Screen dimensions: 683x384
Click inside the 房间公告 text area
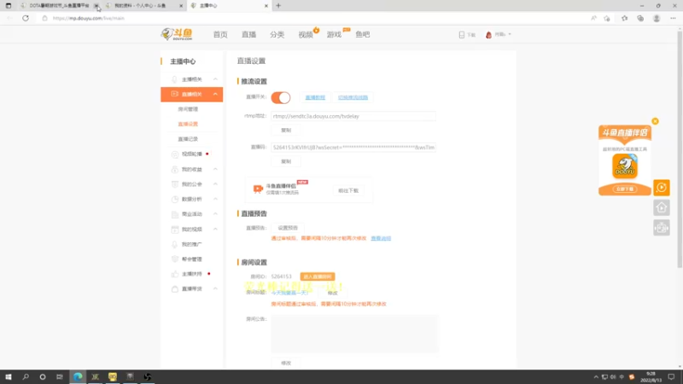tap(354, 334)
